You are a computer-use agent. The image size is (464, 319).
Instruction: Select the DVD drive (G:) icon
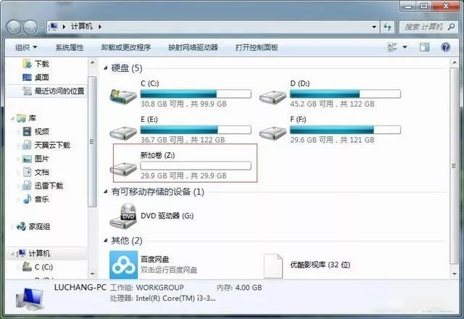click(x=123, y=216)
